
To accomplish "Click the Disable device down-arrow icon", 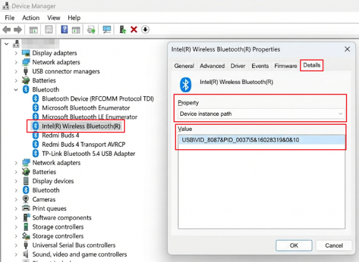I will pos(145,29).
